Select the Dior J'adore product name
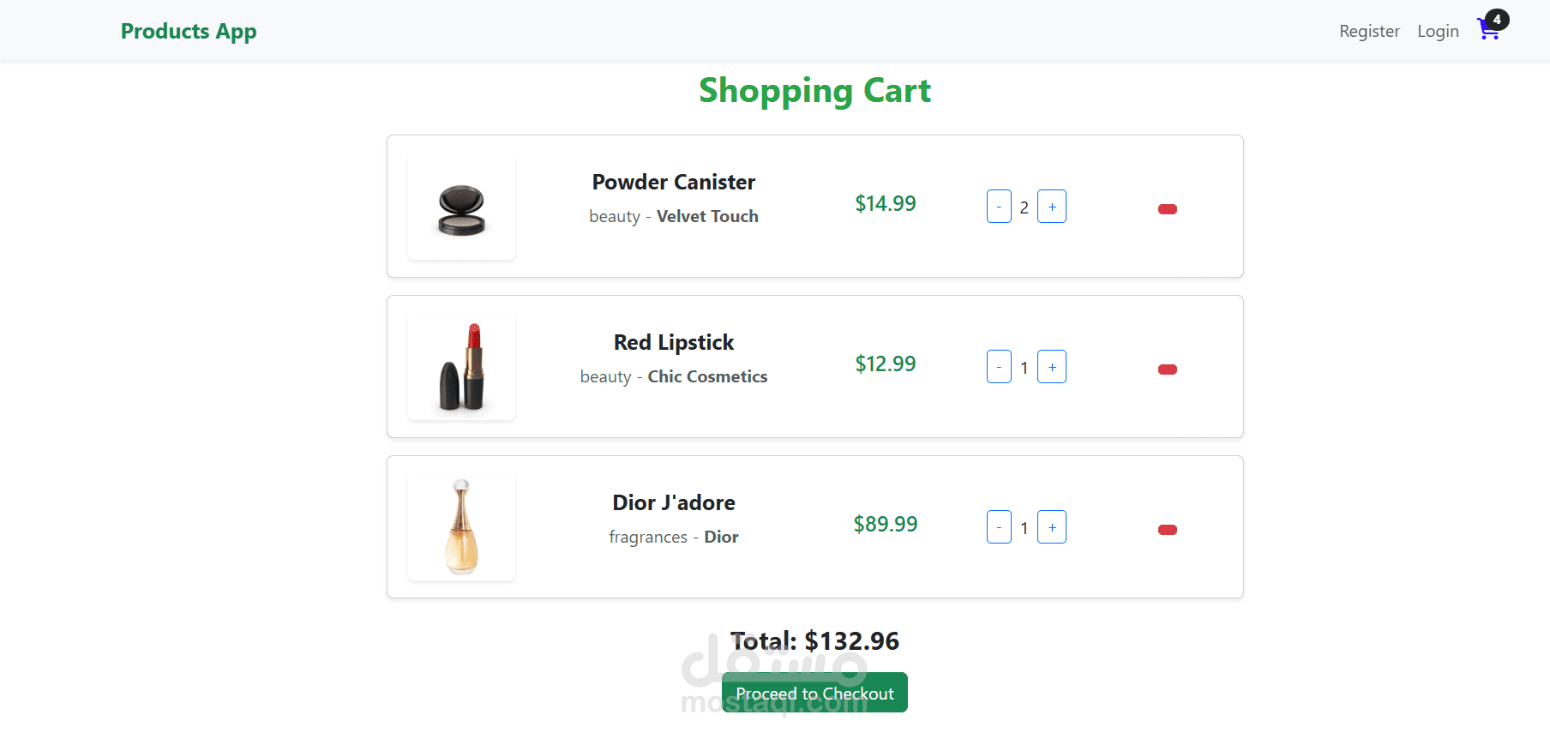Image resolution: width=1550 pixels, height=733 pixels. click(x=674, y=503)
